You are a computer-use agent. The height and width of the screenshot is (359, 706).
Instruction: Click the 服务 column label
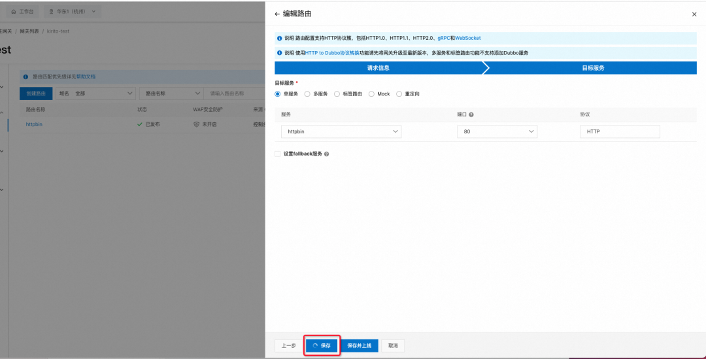[x=286, y=114]
